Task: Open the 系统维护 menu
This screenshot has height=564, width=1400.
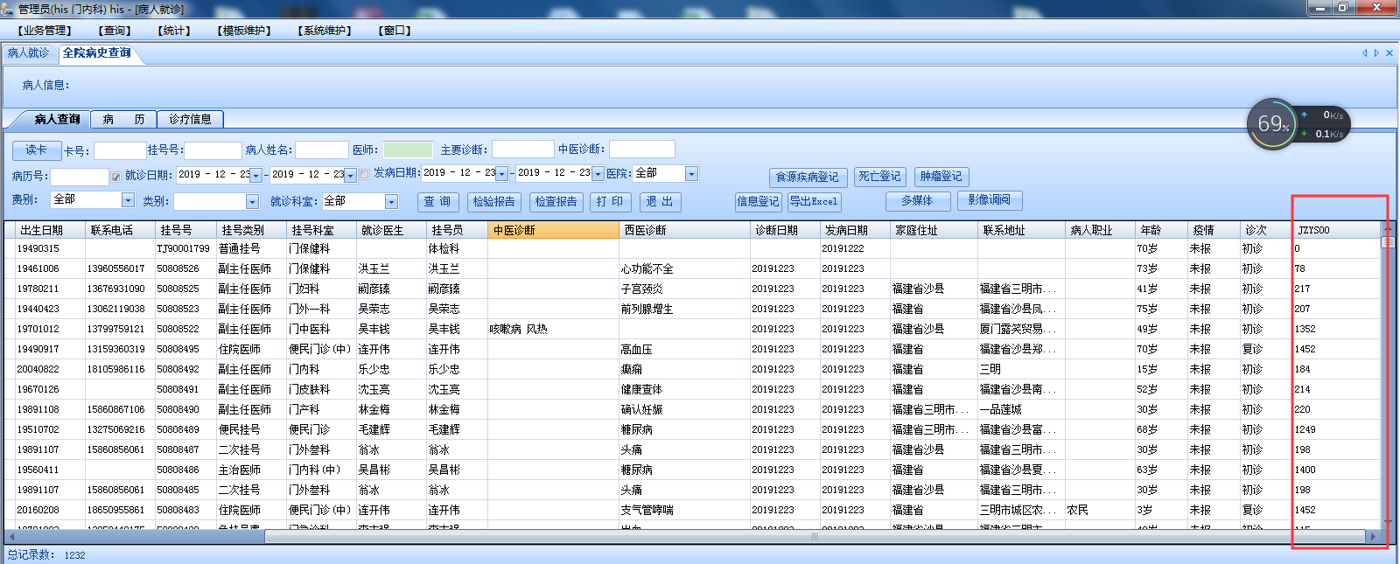Action: click(x=325, y=31)
